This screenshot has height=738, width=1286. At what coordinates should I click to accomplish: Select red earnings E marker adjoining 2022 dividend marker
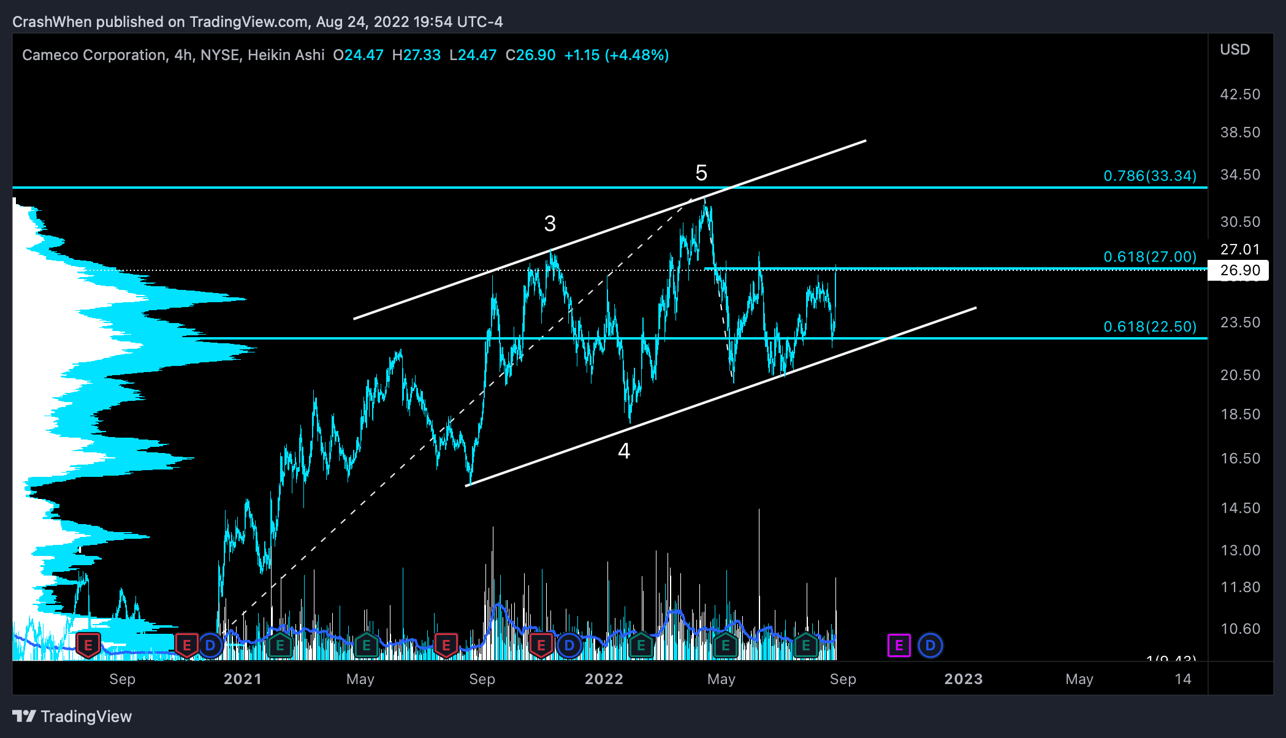[x=541, y=645]
